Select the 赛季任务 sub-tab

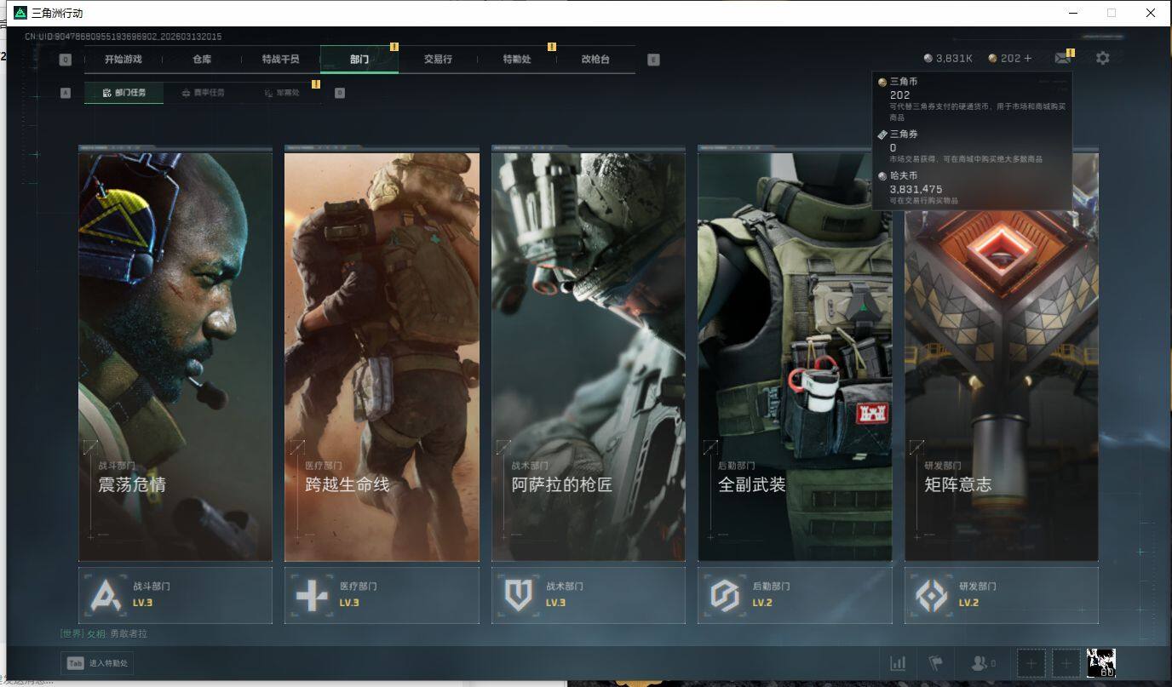click(204, 93)
